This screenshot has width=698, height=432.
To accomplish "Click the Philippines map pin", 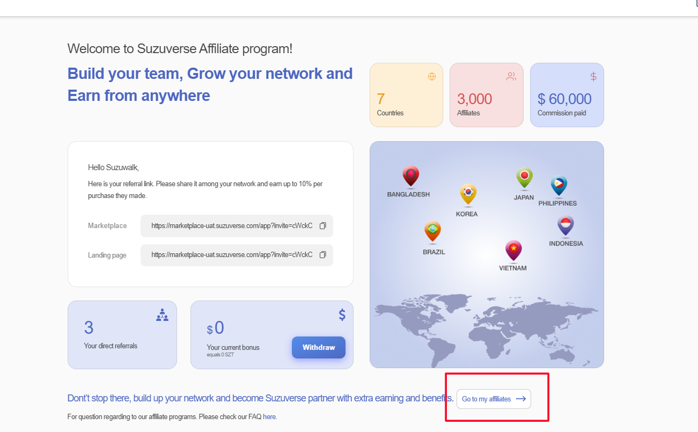I will pyautogui.click(x=559, y=186).
